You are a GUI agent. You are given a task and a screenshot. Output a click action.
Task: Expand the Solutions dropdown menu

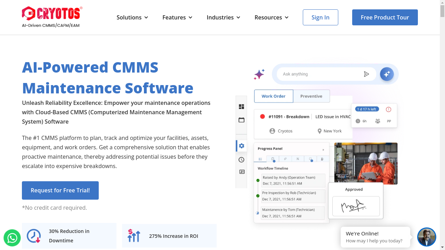tap(132, 17)
